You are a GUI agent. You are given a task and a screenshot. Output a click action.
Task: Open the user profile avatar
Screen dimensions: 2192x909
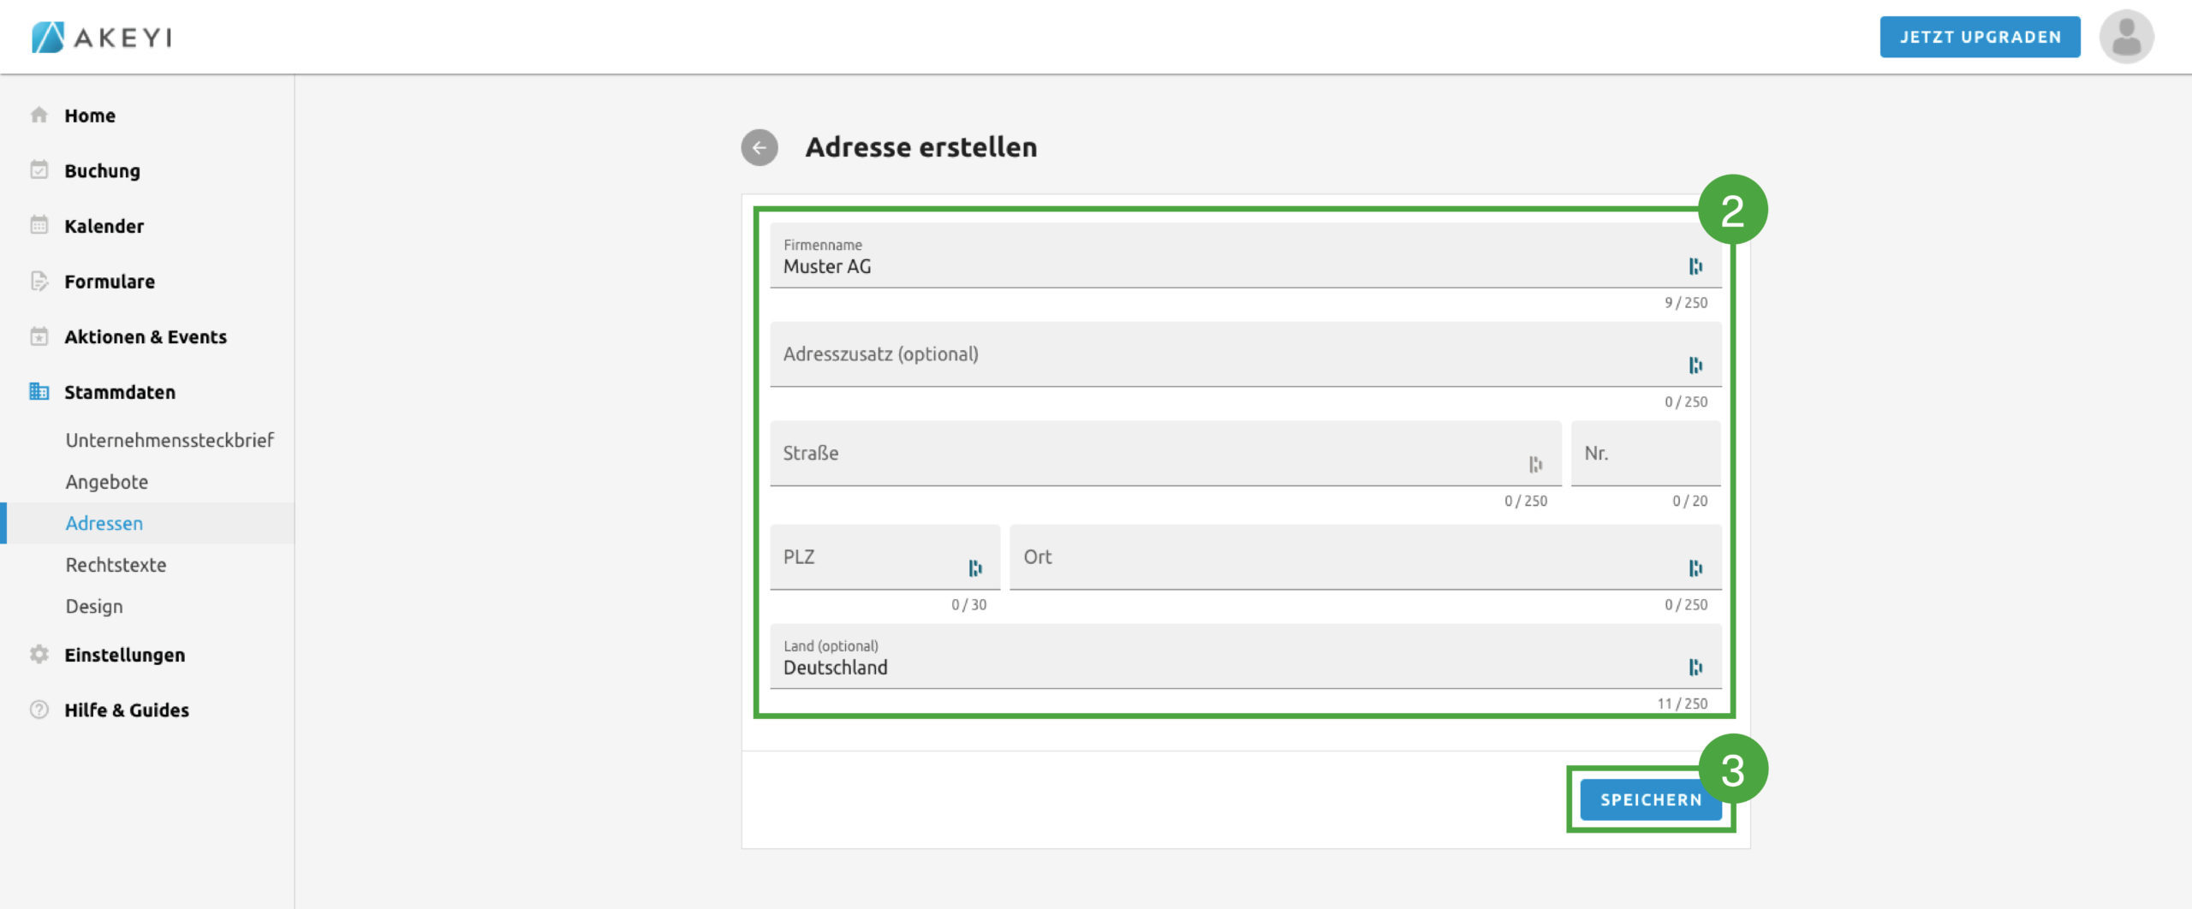coord(2125,37)
